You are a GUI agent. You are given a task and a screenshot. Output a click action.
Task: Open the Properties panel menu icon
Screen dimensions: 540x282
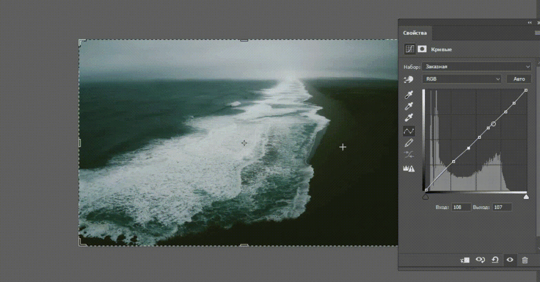pyautogui.click(x=537, y=33)
